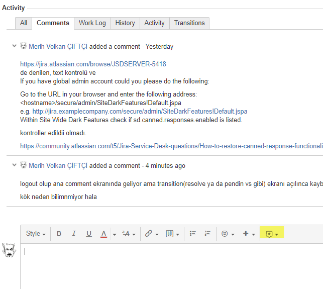The width and height of the screenshot is (323, 289).
Task: Click the attachment icon
Action: pos(169,234)
